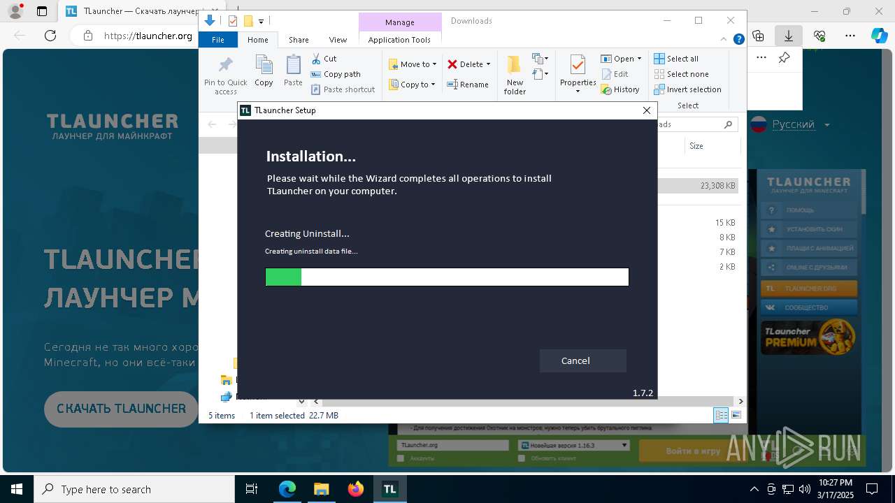Viewport: 895px width, 503px height.
Task: Open the Easy access dropdown icon
Action: point(540,73)
